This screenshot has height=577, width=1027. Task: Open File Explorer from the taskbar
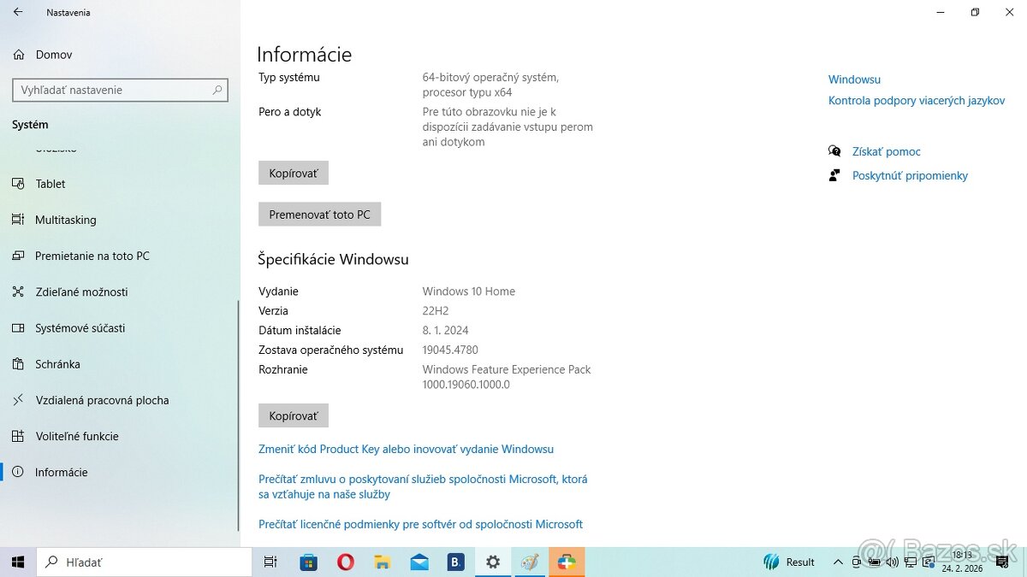click(382, 562)
